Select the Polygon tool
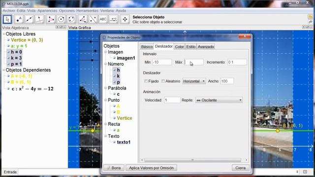The image size is (315, 177). pyautogui.click(x=51, y=19)
